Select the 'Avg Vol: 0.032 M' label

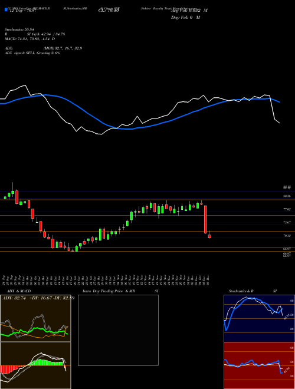click(x=189, y=10)
